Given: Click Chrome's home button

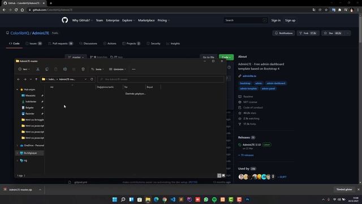Looking at the screenshot, I should pos(22,10).
